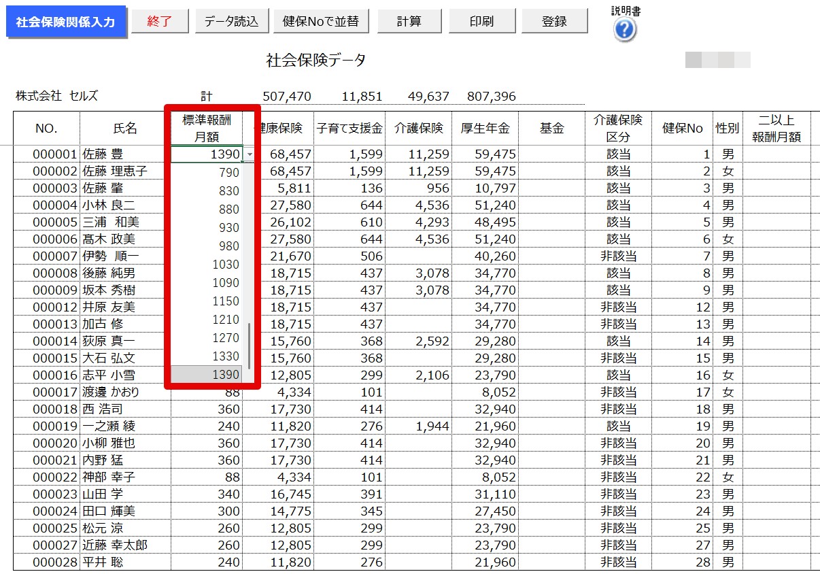Select 930 from the dropdown list
This screenshot has height=574, width=820.
coord(206,228)
